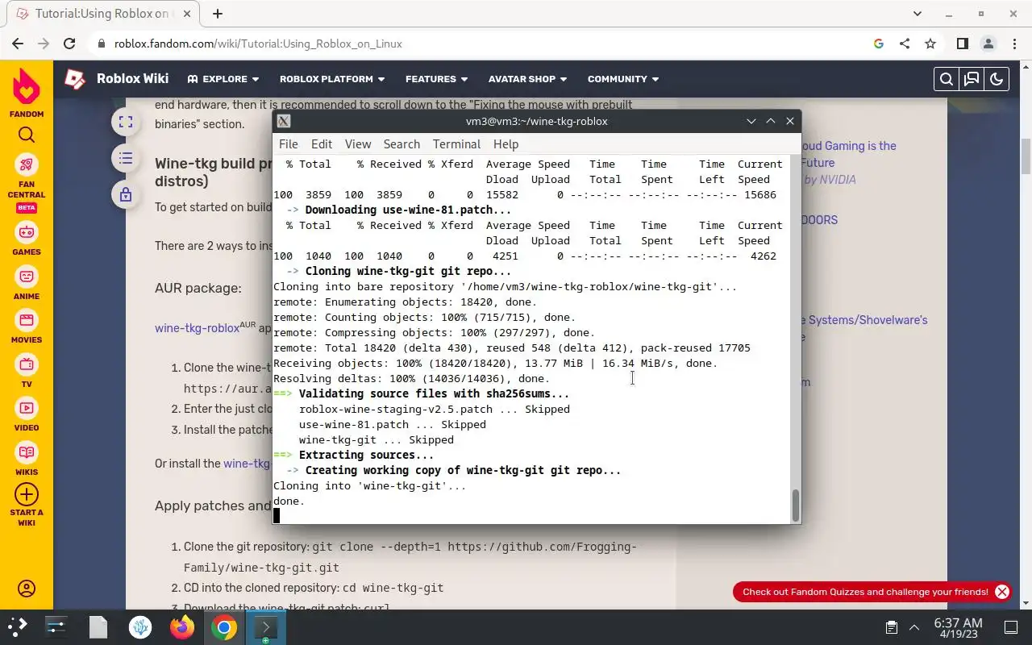The height and width of the screenshot is (645, 1032).
Task: Open tab search dropdown arrow
Action: 918,14
